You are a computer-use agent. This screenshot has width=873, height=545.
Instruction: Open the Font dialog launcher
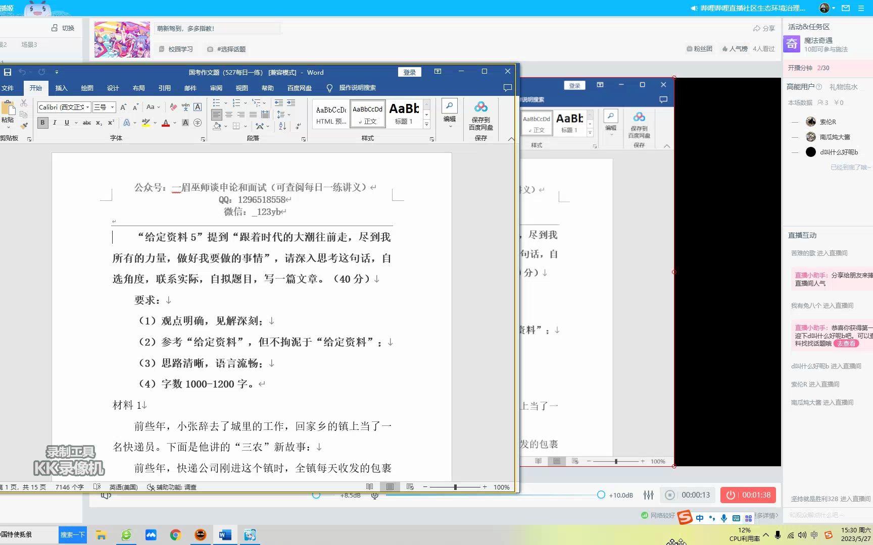(203, 139)
